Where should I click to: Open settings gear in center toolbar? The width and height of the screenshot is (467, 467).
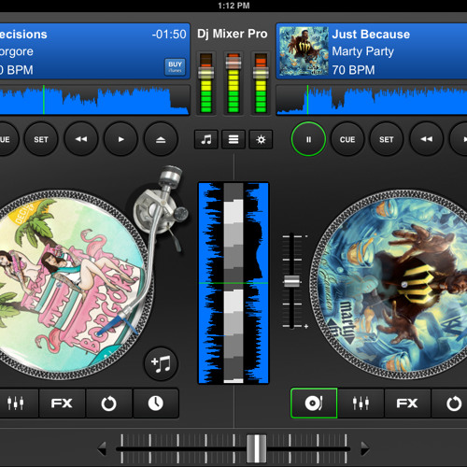point(261,139)
